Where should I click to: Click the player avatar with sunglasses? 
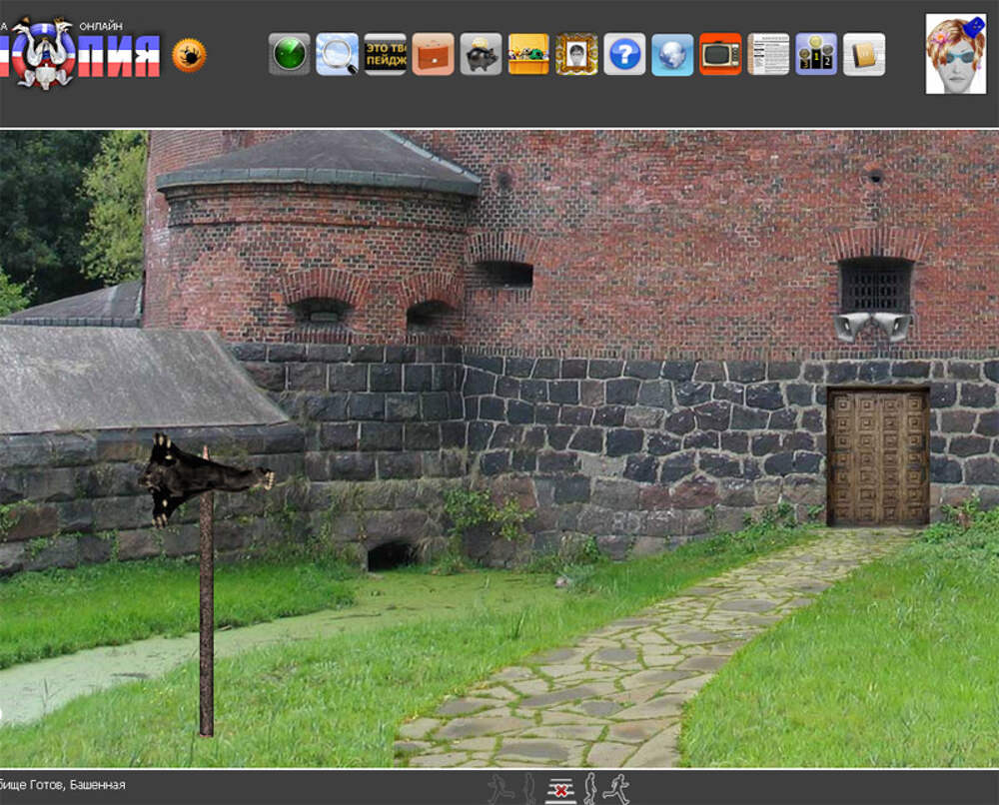(x=955, y=54)
